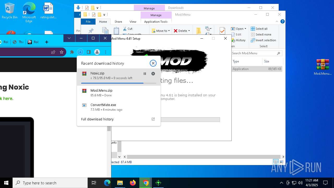
Task: Open Full download history link
Action: (97, 119)
